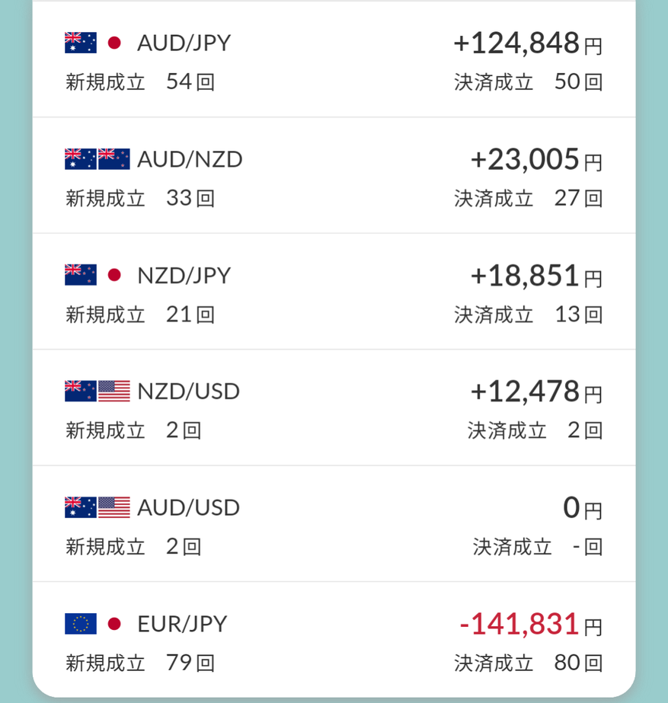Image resolution: width=668 pixels, height=703 pixels.
Task: Click the US flag in NZD/USD row
Action: 114,391
